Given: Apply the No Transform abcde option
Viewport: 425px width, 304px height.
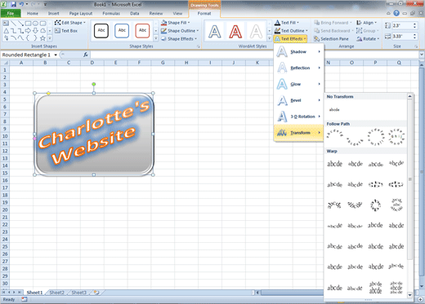Looking at the screenshot, I should point(334,110).
